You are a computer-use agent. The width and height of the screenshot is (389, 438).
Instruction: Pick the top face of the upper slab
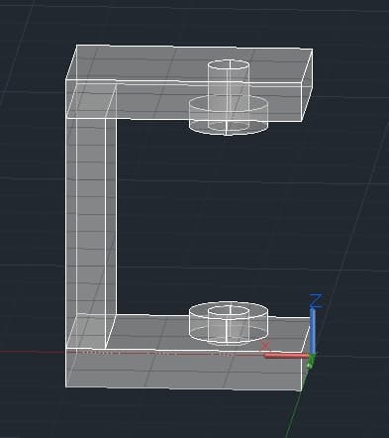[190, 64]
